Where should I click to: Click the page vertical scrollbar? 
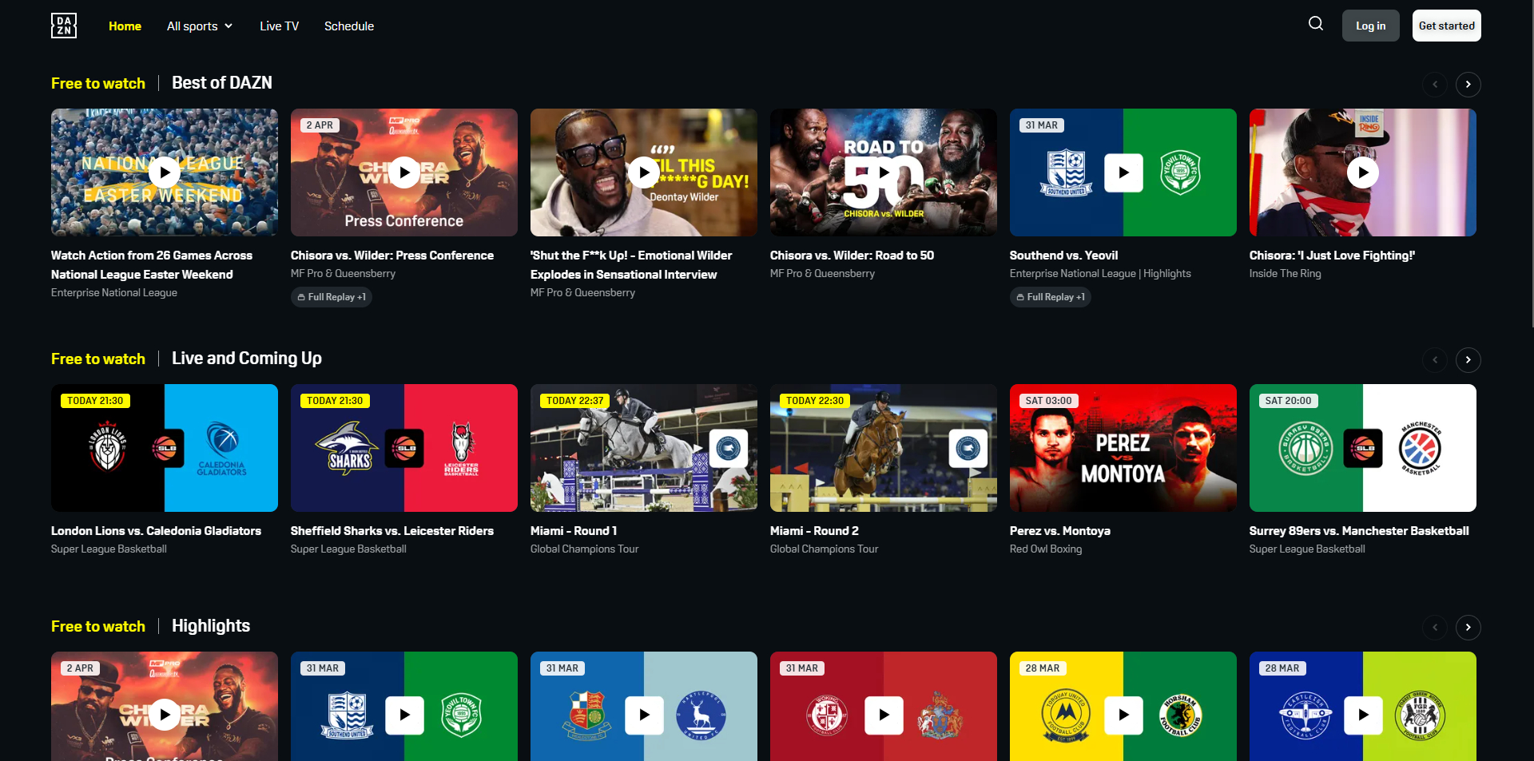[x=1531, y=164]
